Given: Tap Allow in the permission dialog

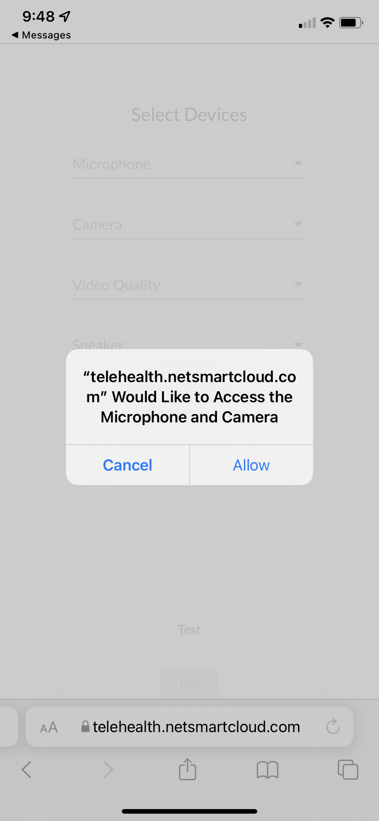Looking at the screenshot, I should [x=251, y=465].
